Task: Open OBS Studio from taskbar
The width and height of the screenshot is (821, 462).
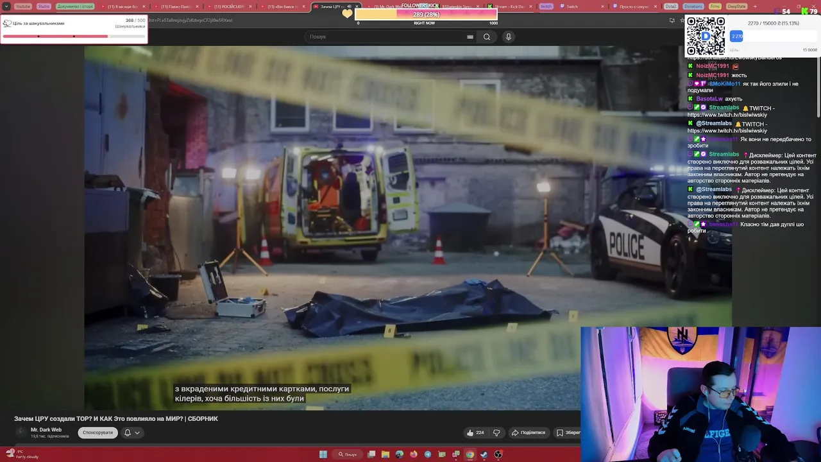Action: [498, 454]
